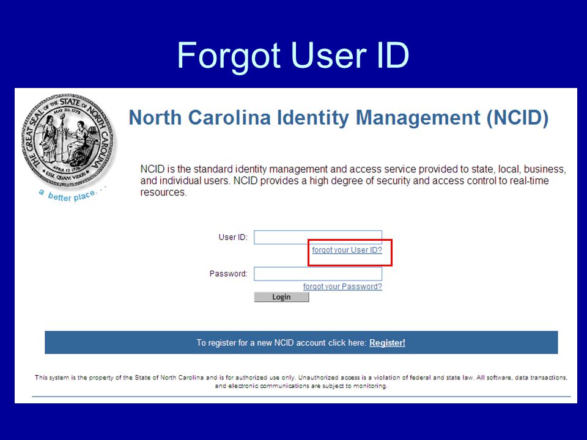587x440 pixels.
Task: Click the unauthorized use disclaimer text
Action: pos(301,381)
